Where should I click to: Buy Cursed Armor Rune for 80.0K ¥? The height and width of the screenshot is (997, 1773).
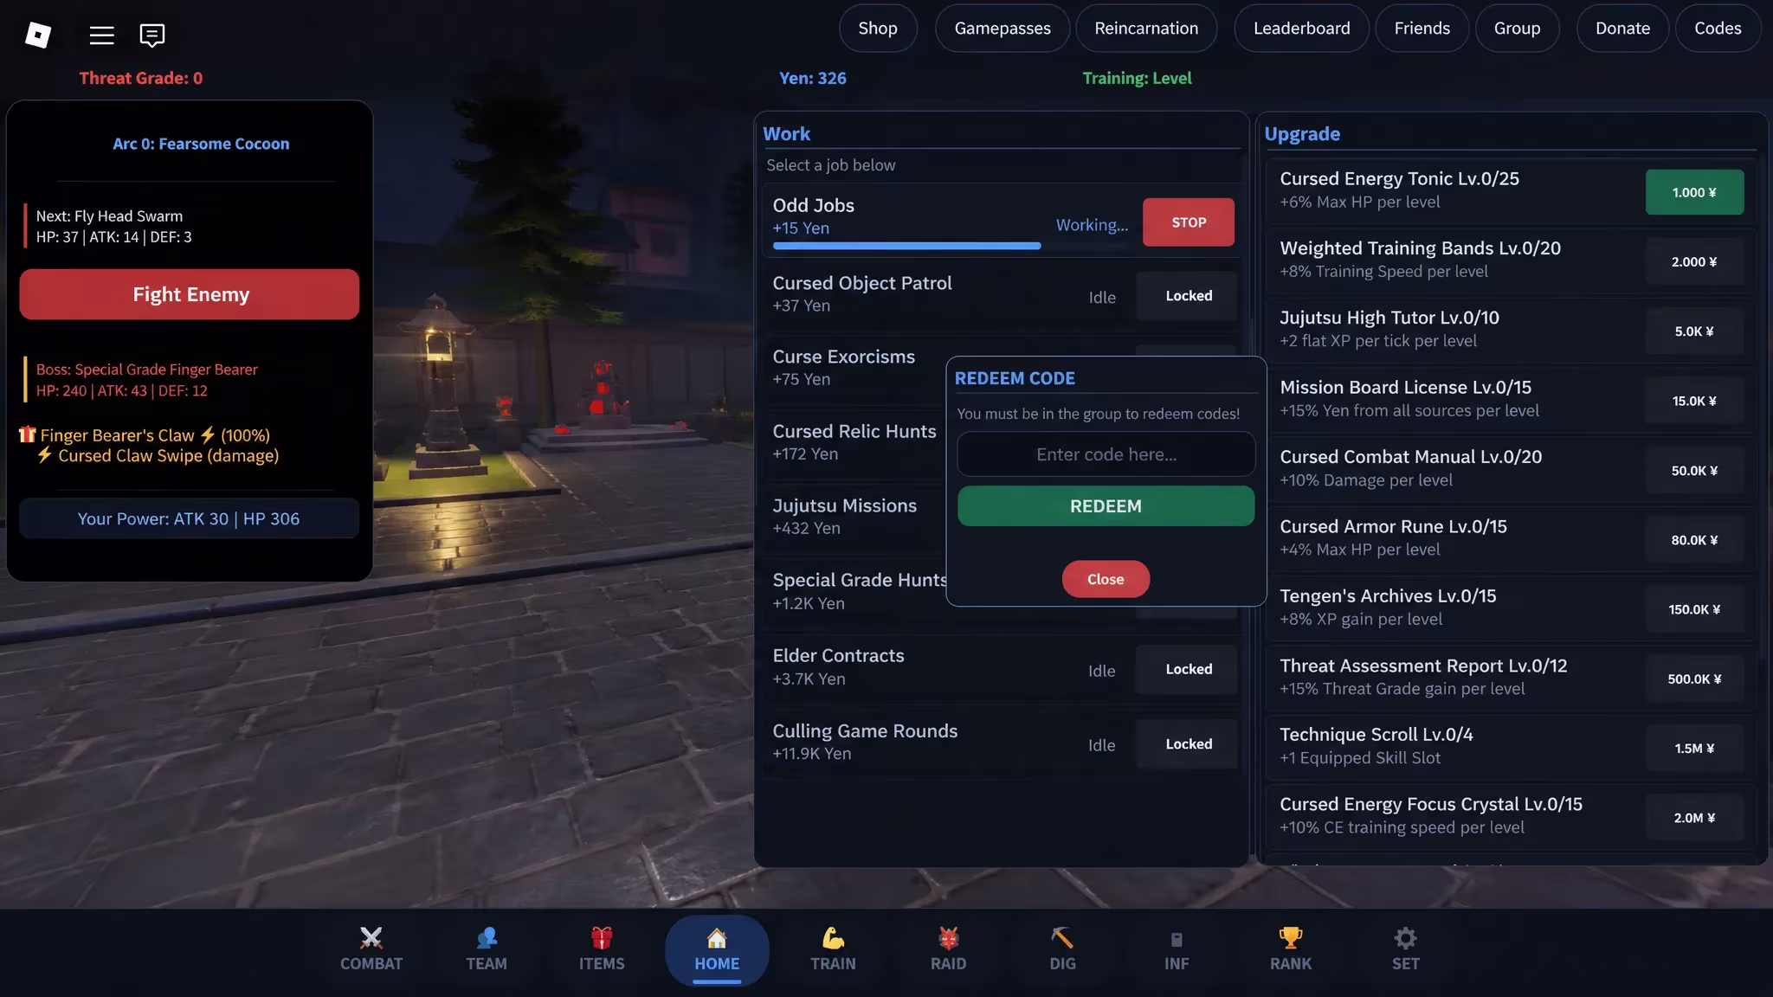[1694, 540]
